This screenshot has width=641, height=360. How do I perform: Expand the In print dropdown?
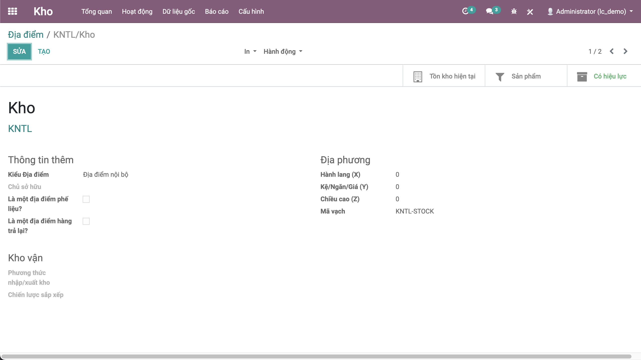(x=250, y=51)
